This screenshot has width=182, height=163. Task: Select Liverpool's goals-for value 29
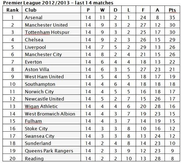click(x=143, y=47)
